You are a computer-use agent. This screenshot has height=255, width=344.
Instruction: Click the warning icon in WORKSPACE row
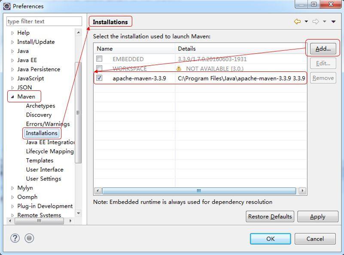point(179,68)
